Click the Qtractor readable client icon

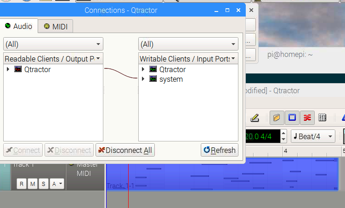click(18, 69)
